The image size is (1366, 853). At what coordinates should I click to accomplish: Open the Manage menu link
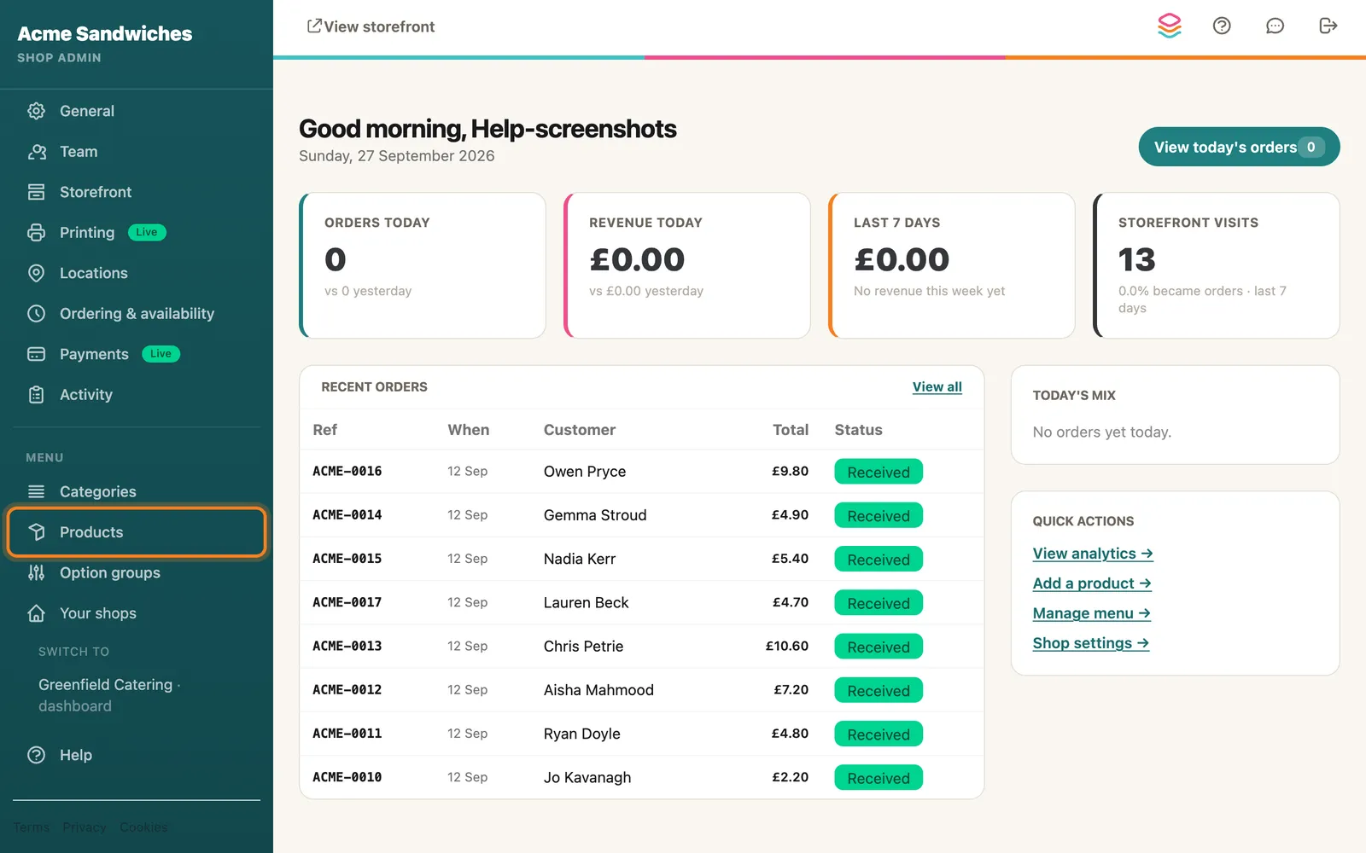tap(1091, 613)
